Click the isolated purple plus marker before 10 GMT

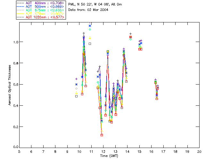(x=76, y=79)
